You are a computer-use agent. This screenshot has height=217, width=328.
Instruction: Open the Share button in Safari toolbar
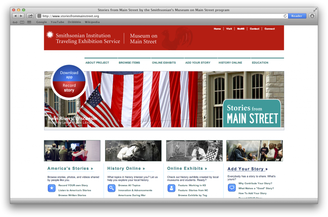pos(30,16)
